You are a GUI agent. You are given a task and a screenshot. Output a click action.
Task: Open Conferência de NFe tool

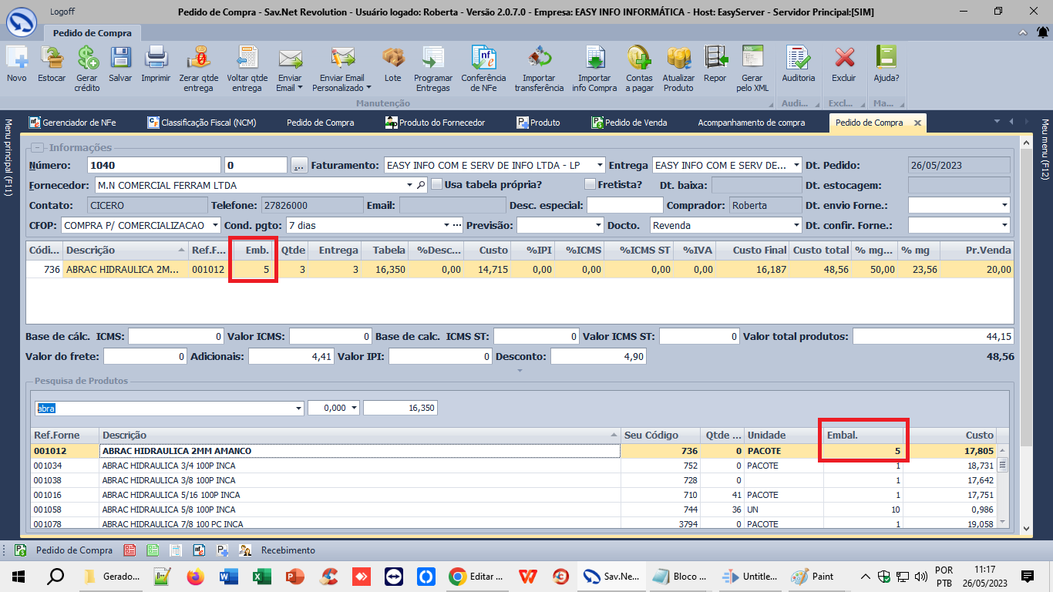tap(483, 63)
